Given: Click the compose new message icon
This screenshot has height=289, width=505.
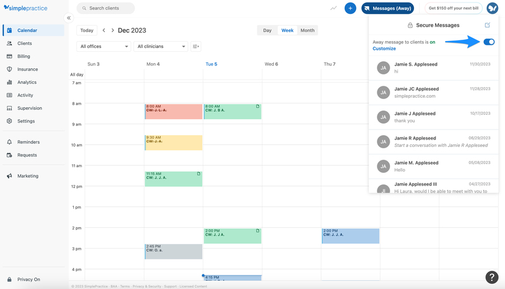Looking at the screenshot, I should [487, 25].
